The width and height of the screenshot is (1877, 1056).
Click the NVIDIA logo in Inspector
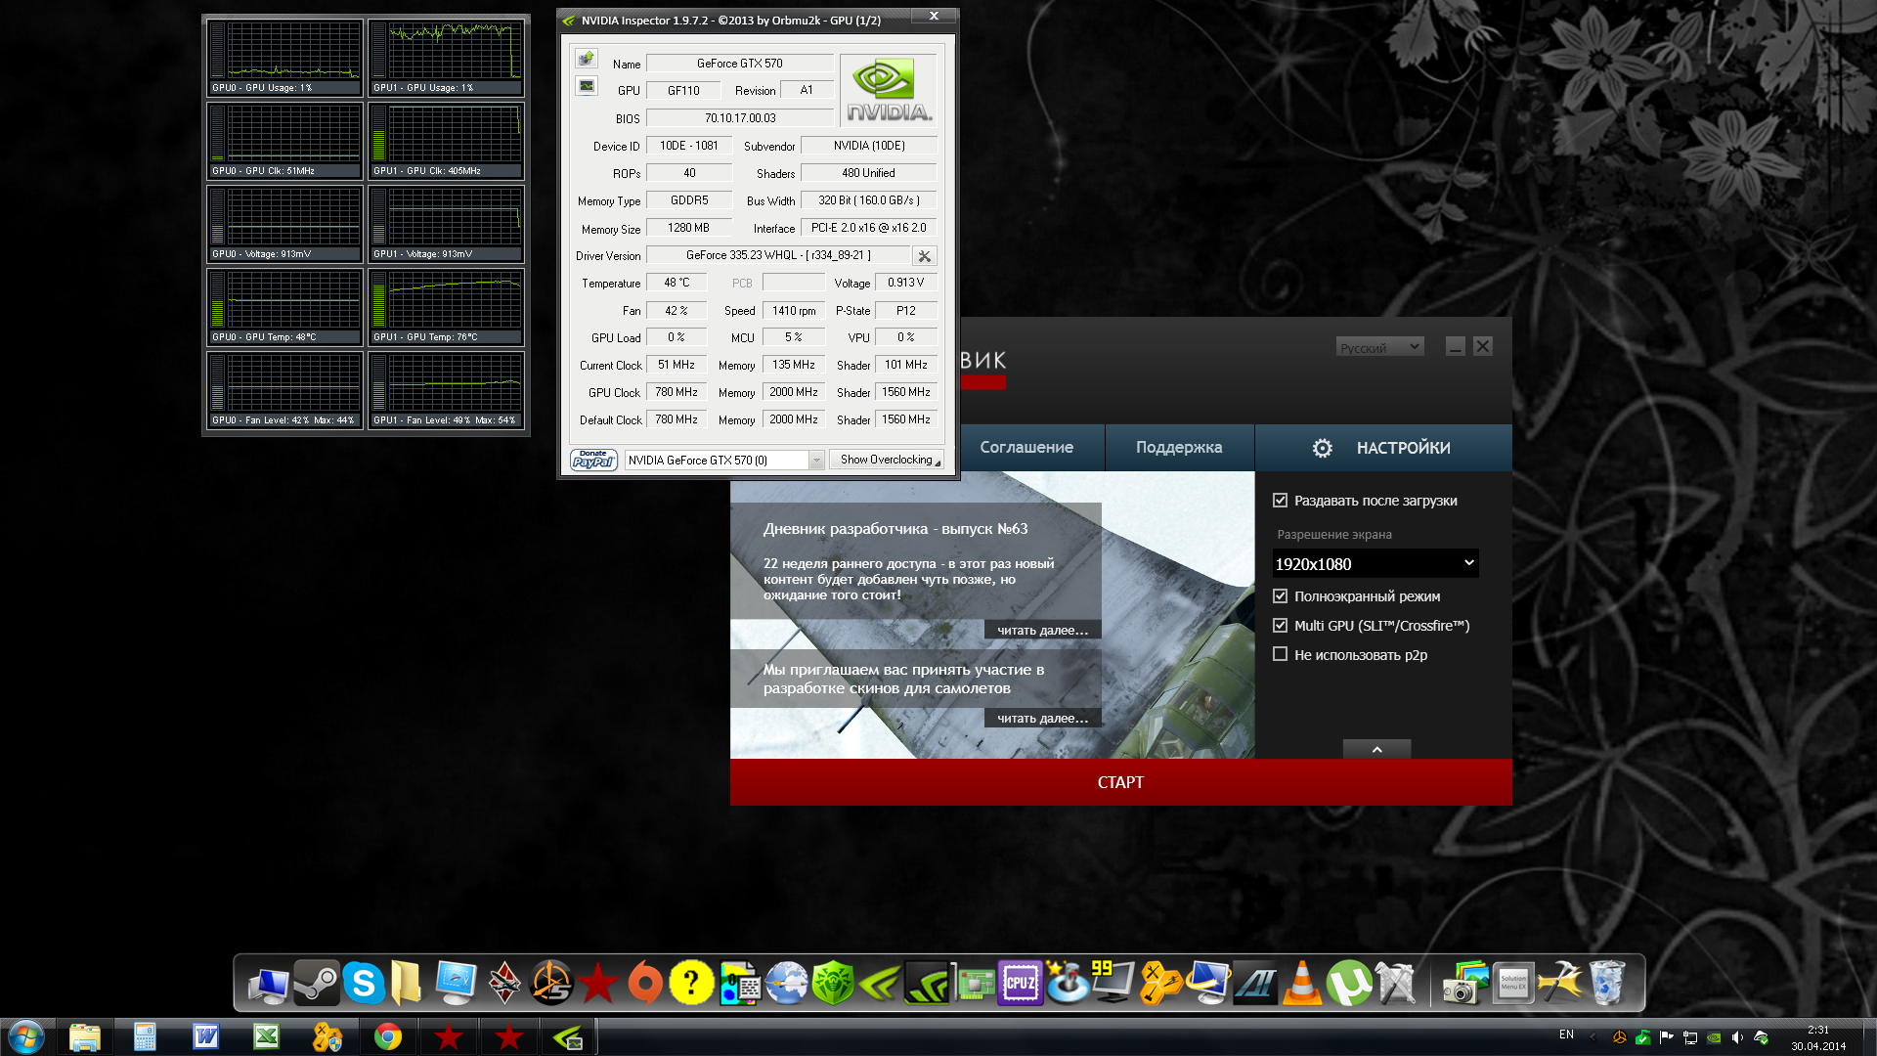point(888,90)
